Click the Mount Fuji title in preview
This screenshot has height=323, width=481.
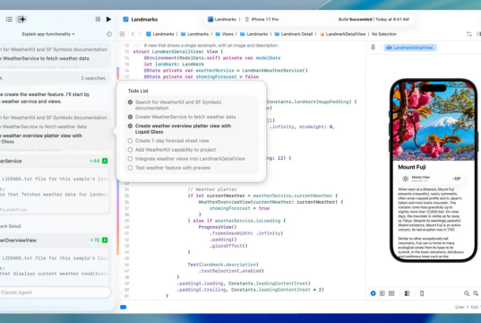(x=412, y=167)
